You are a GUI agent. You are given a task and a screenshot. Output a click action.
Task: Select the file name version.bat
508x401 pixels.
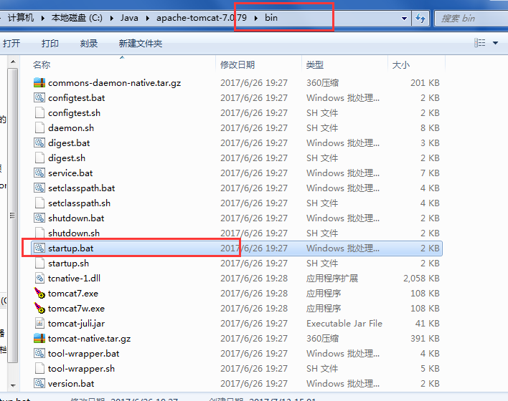pos(71,384)
